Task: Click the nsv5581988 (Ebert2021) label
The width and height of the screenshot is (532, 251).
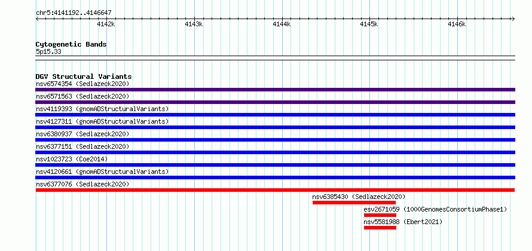Action: point(403,222)
